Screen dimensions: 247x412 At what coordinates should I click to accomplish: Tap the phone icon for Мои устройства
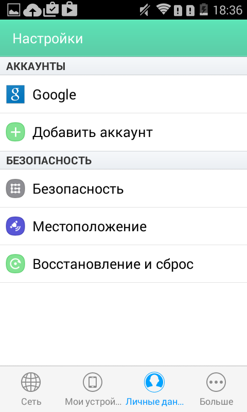pos(93,382)
